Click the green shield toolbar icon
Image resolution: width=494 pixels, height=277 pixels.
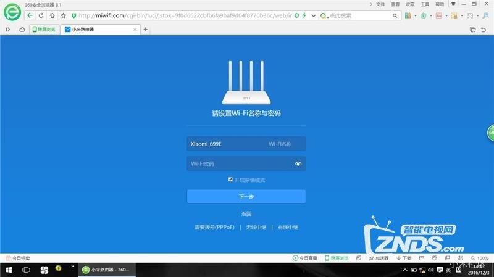(424, 15)
